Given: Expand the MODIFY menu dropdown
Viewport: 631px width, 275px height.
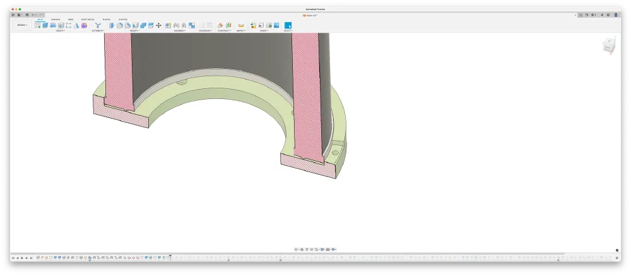Looking at the screenshot, I should click(x=134, y=30).
